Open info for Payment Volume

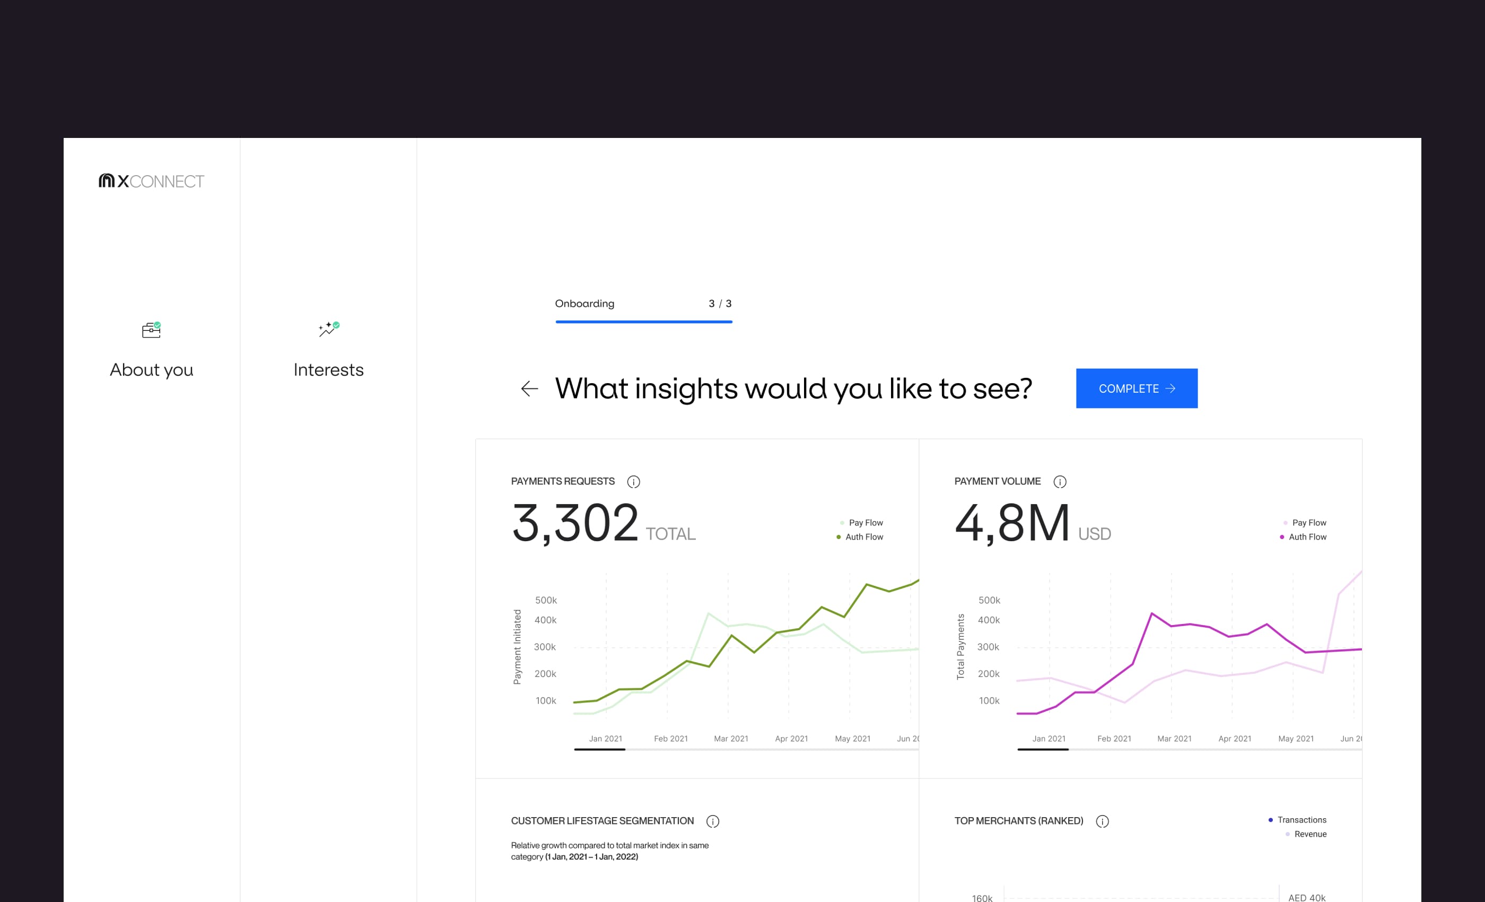1060,482
